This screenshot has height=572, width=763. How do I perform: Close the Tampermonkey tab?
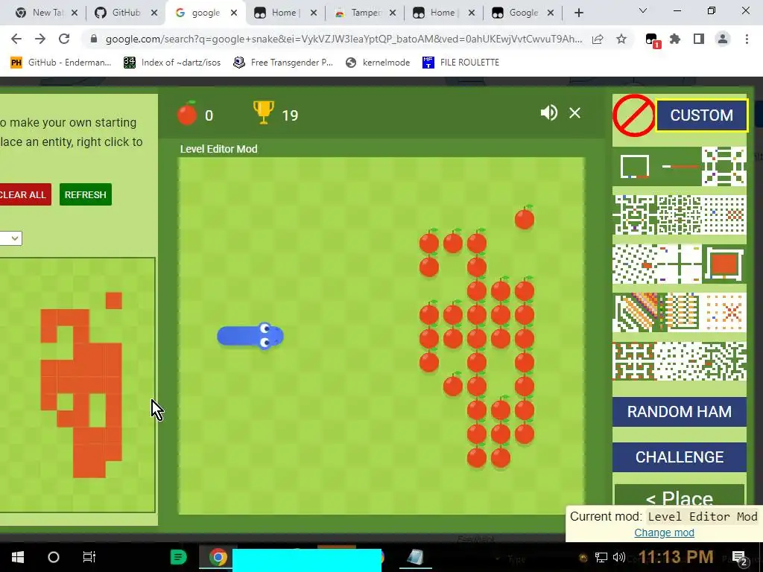pyautogui.click(x=393, y=13)
